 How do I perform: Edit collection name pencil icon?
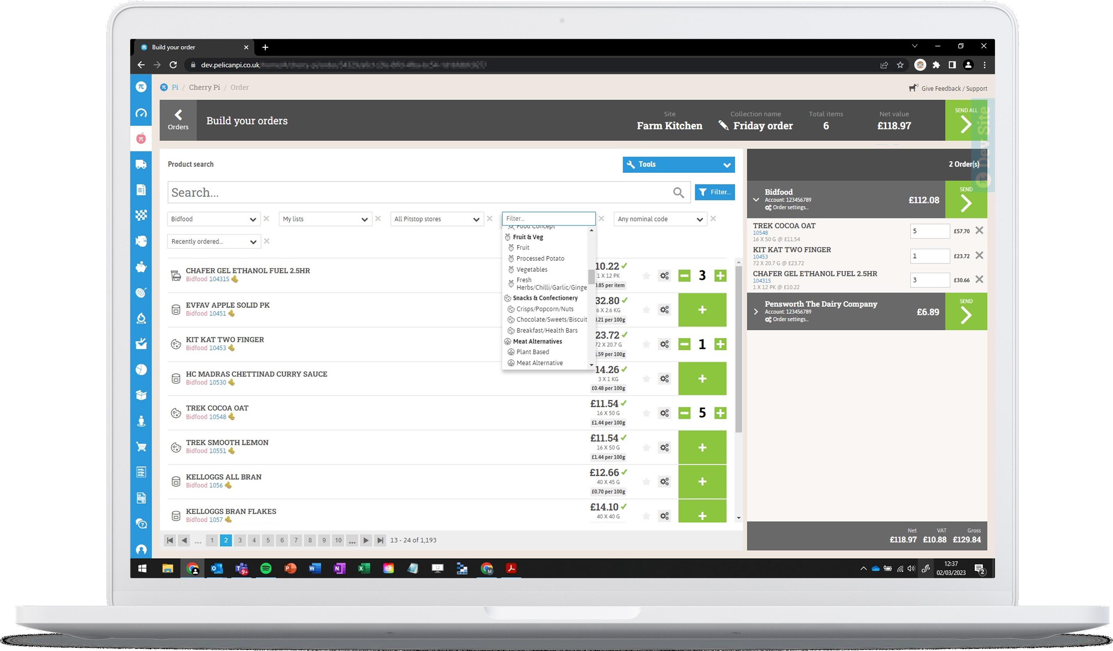click(723, 126)
